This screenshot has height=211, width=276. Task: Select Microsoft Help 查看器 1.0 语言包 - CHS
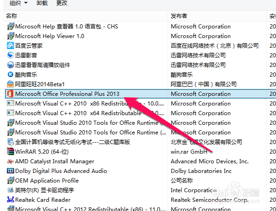[66, 27]
